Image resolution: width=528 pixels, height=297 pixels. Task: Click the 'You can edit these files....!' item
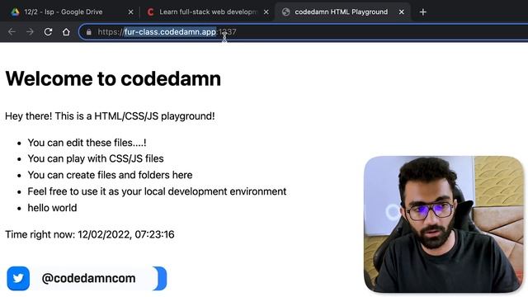coord(87,143)
